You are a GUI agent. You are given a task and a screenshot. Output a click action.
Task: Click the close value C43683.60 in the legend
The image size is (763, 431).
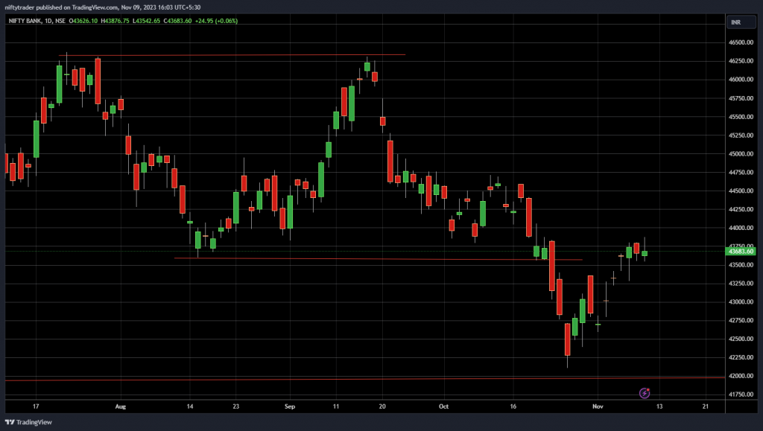177,21
